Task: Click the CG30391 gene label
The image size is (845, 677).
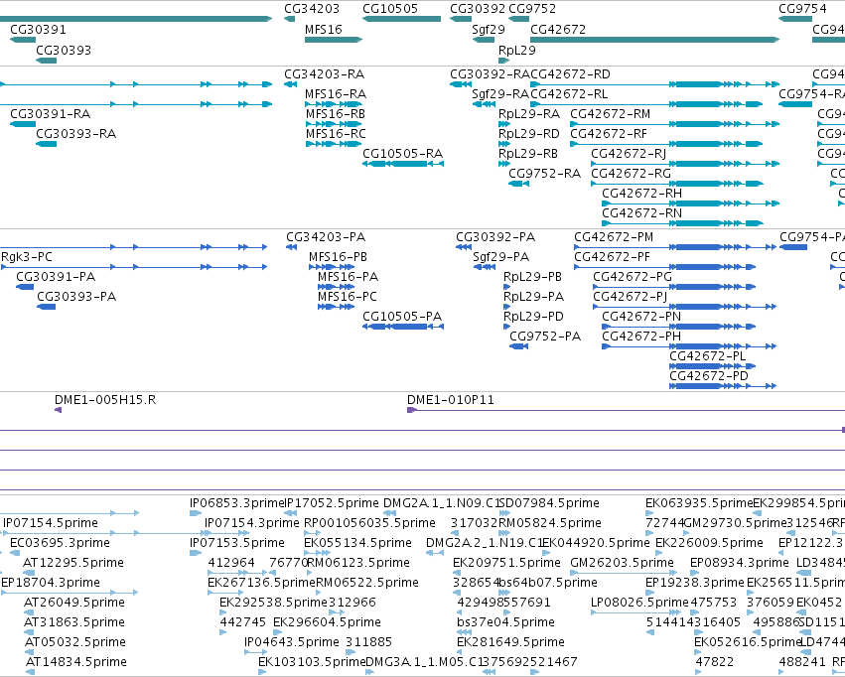Action: pos(38,29)
